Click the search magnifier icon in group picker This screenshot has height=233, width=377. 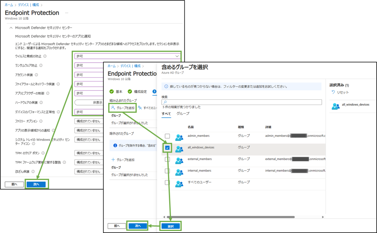point(165,102)
